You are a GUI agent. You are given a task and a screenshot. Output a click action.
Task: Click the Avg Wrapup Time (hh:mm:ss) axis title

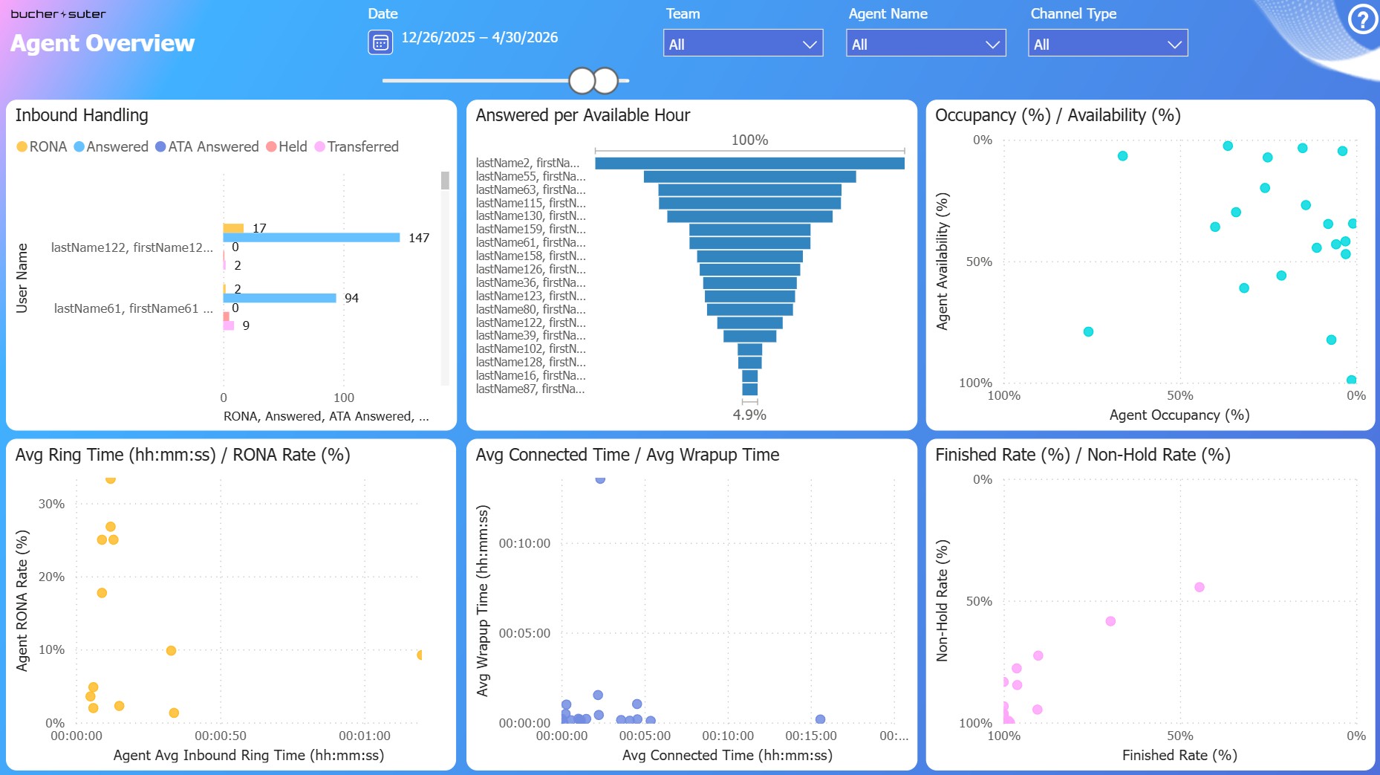click(x=483, y=600)
